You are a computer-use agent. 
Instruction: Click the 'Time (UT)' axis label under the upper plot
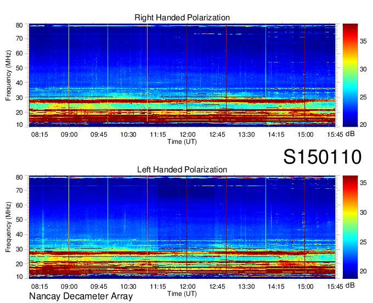(x=182, y=142)
